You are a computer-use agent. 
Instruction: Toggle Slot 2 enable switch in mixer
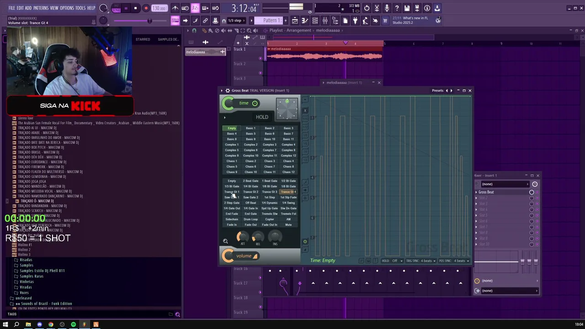click(x=532, y=198)
